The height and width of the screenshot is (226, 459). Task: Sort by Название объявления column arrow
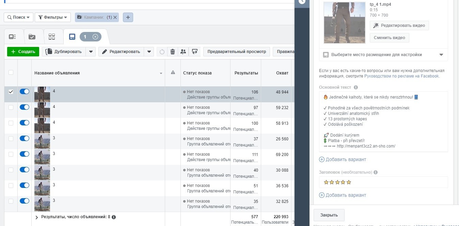coord(161,73)
